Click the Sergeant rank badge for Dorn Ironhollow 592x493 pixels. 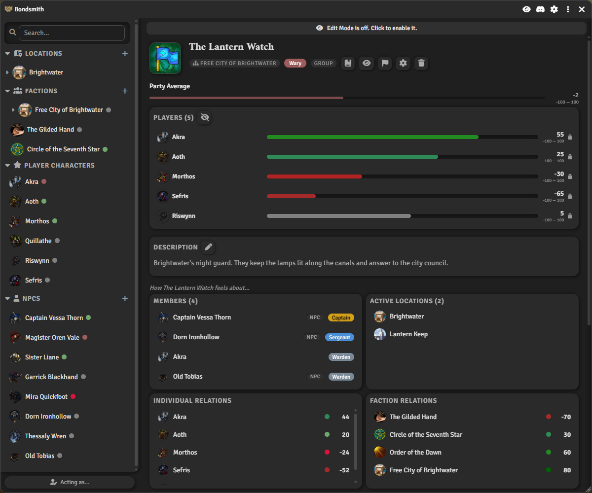[x=339, y=337]
